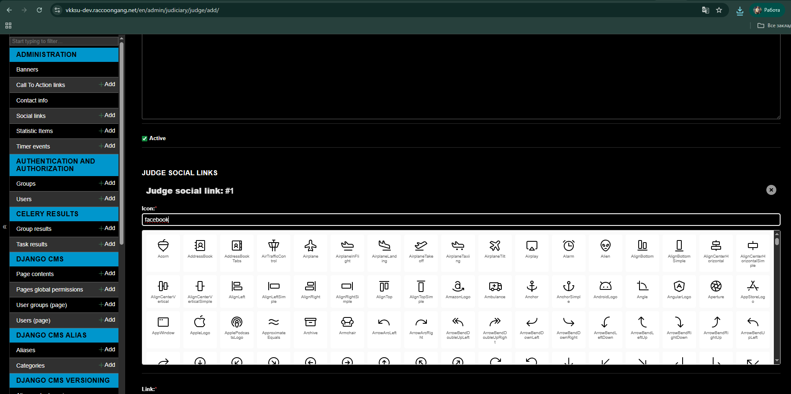
Task: Select the Alien icon
Action: [x=605, y=248]
